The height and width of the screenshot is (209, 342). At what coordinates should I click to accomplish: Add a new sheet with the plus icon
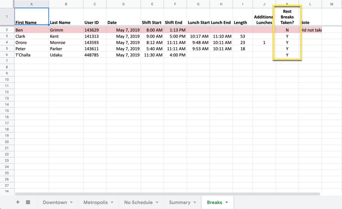click(17, 202)
